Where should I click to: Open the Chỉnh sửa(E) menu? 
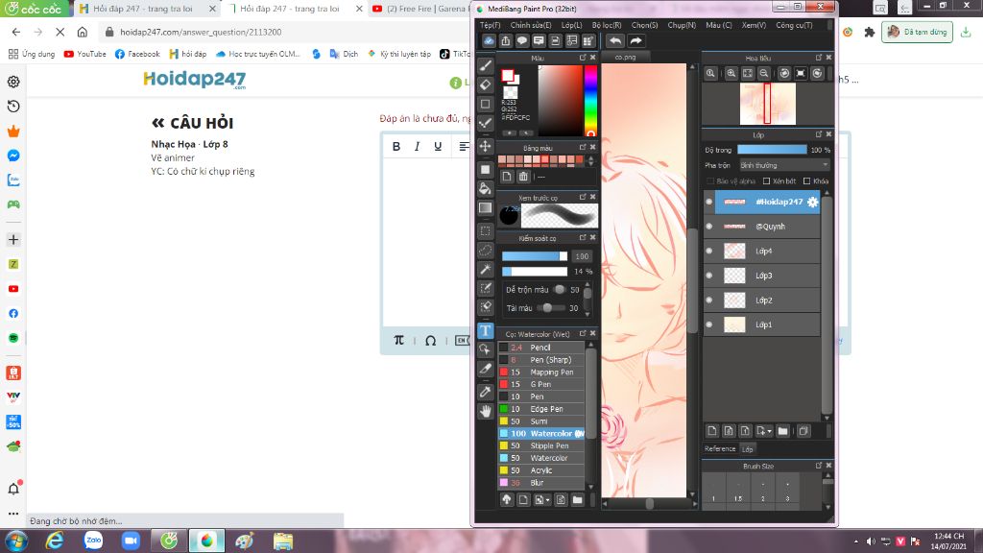click(530, 25)
